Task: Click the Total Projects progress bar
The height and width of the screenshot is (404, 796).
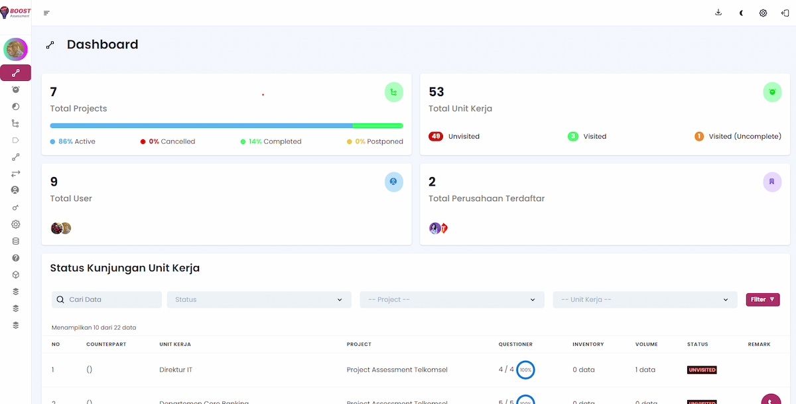Action: 226,125
